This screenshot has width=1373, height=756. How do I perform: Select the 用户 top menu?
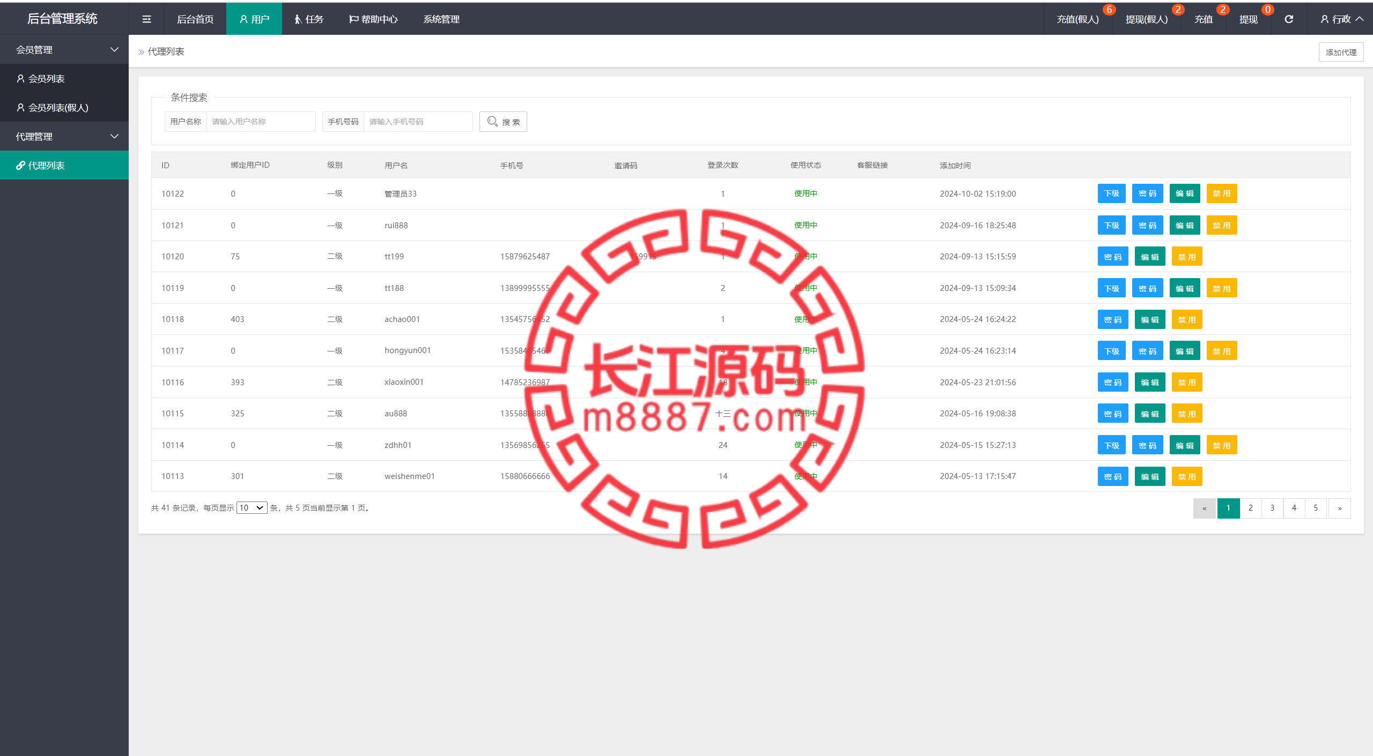[x=254, y=19]
